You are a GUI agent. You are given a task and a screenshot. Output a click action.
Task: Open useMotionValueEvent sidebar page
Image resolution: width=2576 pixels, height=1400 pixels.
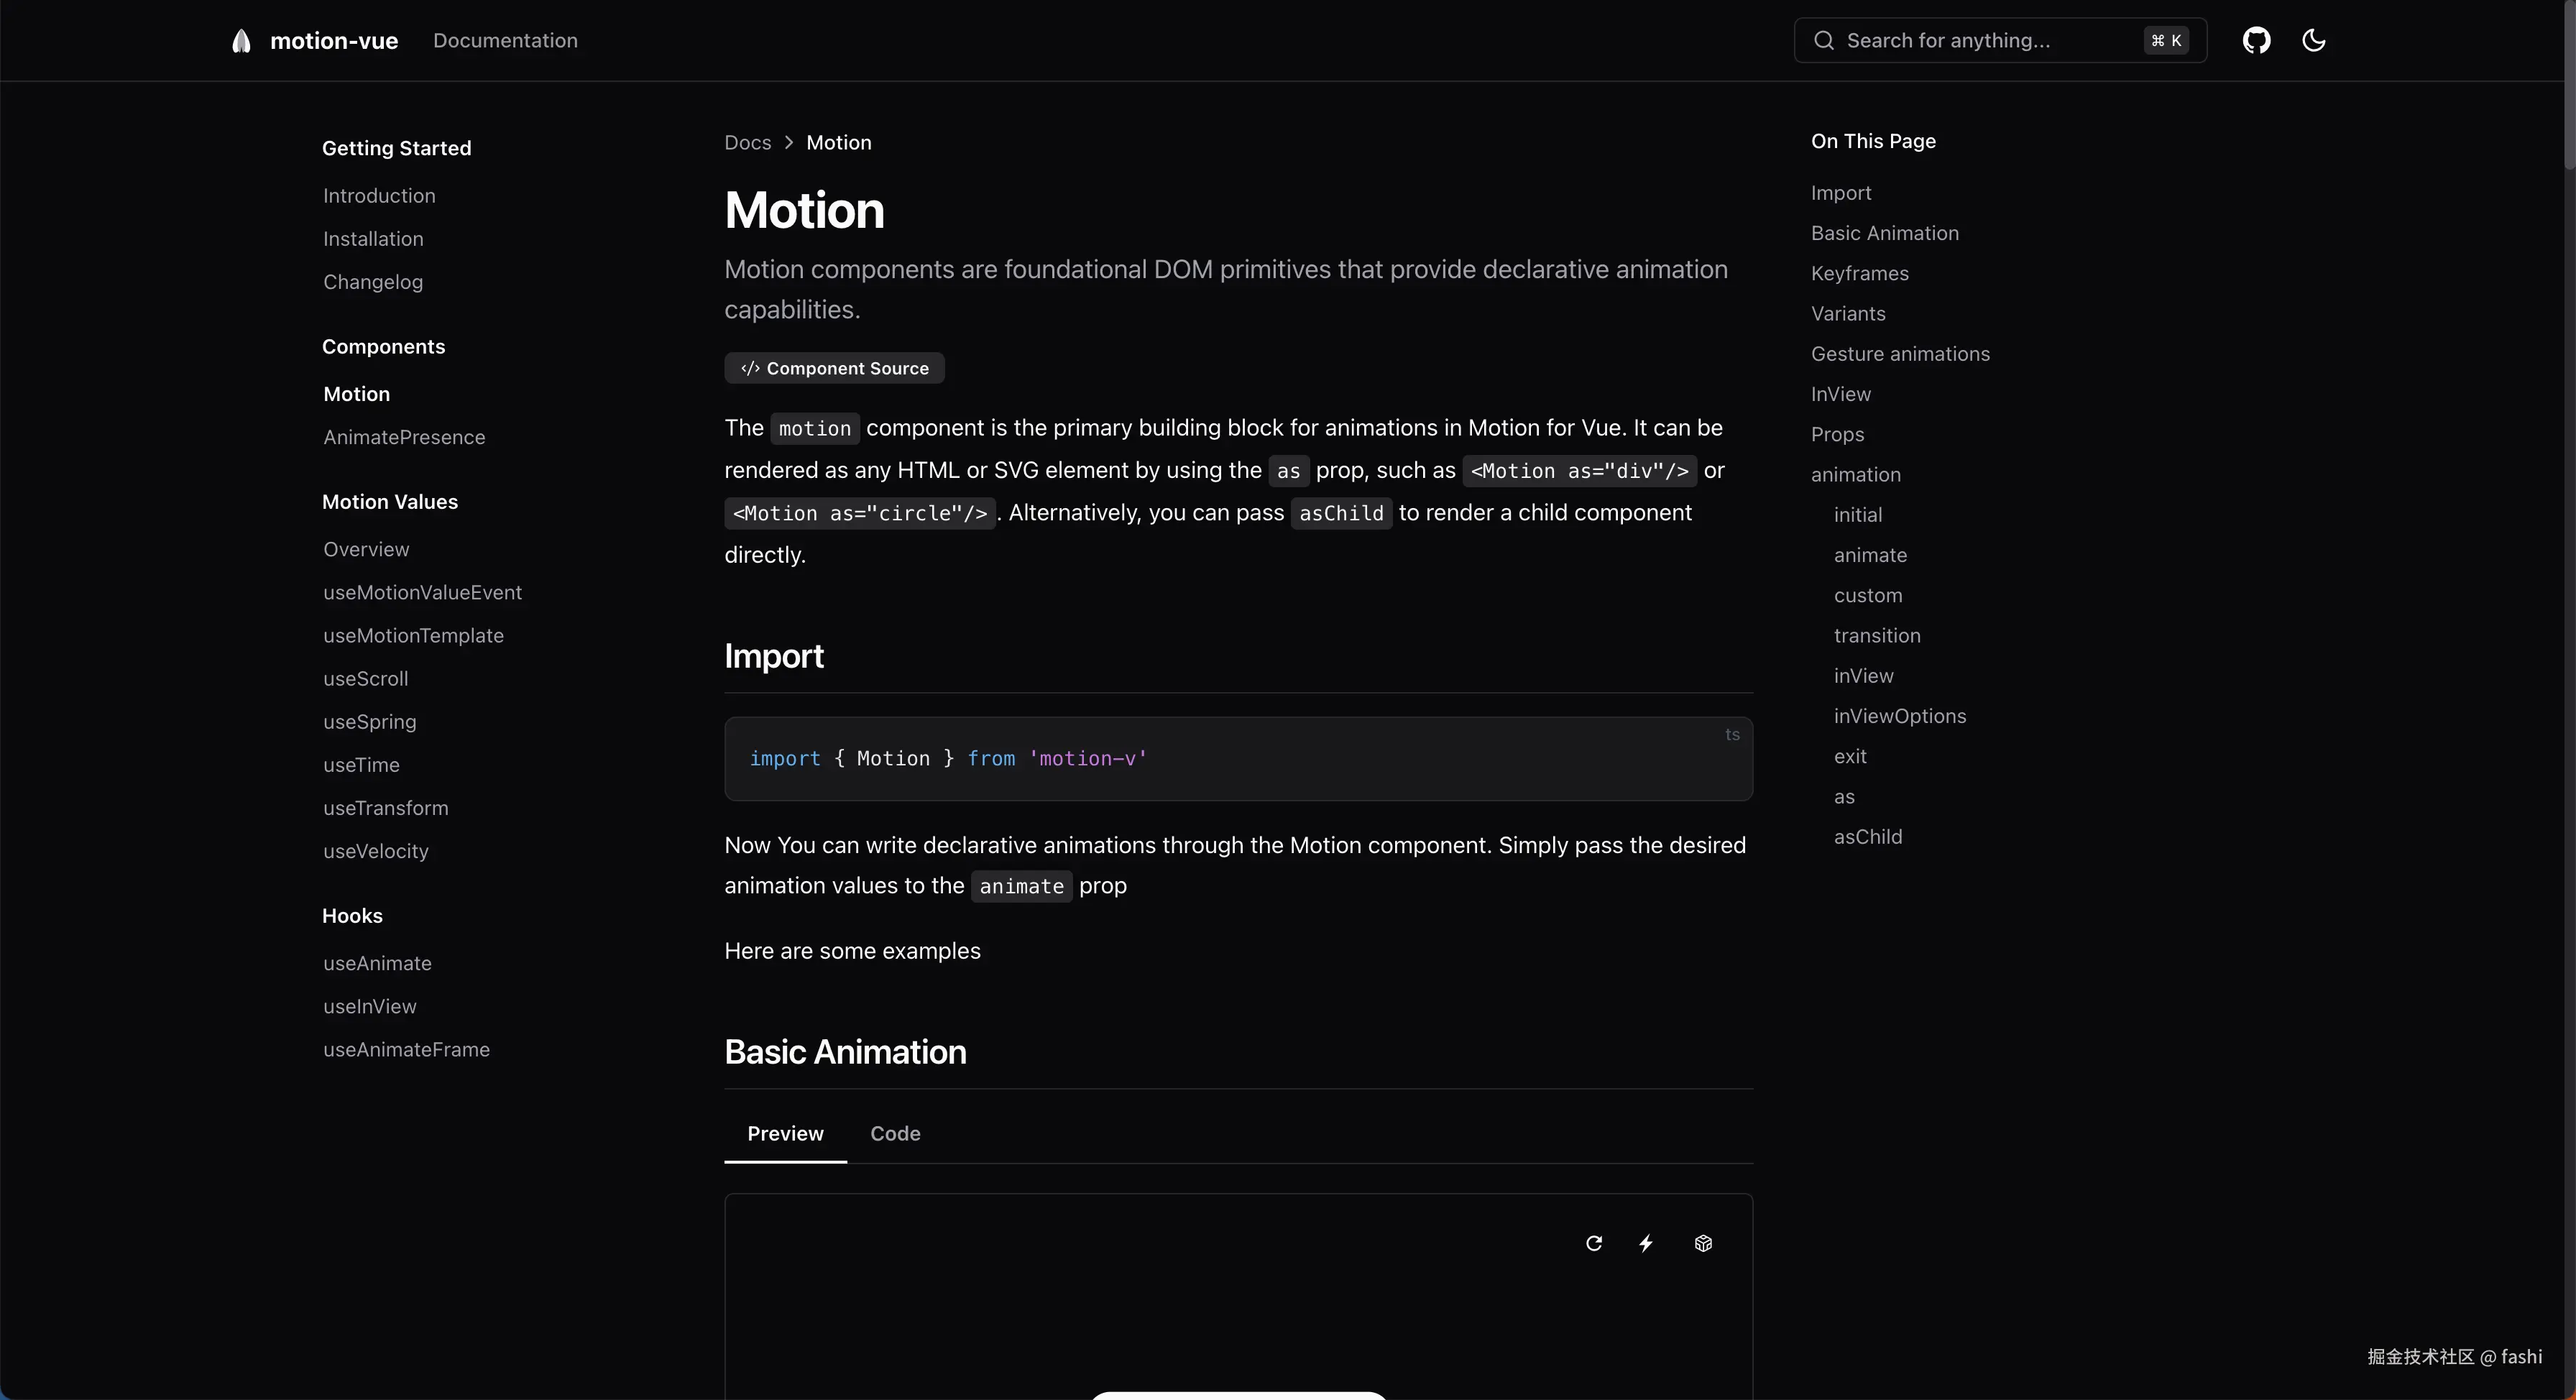[422, 592]
